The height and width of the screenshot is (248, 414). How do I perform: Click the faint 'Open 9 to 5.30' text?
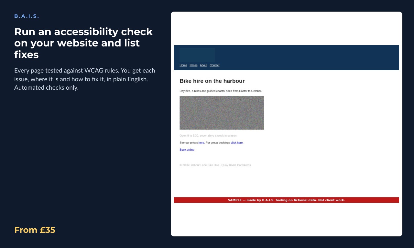[208, 136]
